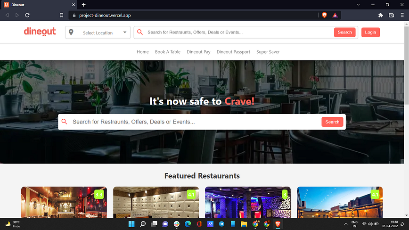The width and height of the screenshot is (409, 230).
Task: Open the extensions puzzle icon
Action: point(381,15)
